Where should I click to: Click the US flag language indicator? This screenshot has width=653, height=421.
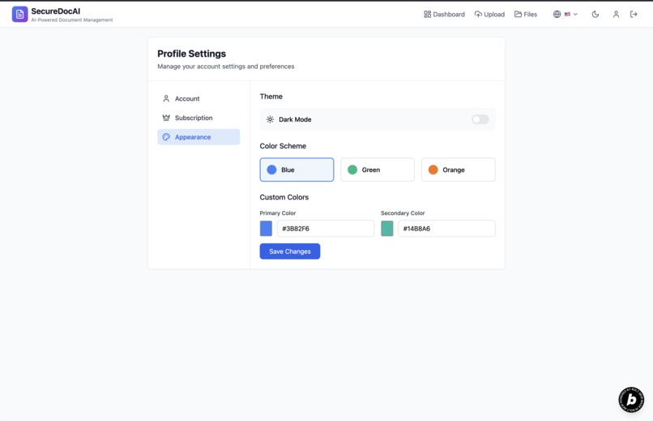567,14
